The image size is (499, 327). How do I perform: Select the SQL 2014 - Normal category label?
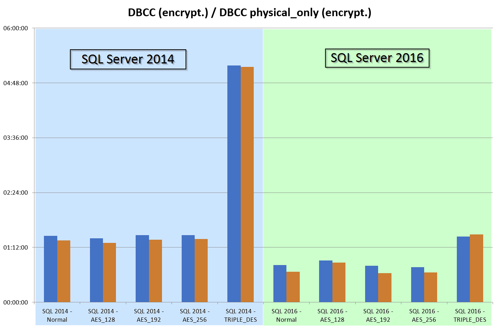57,315
